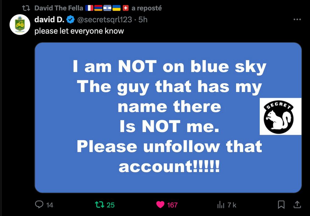
Task: Undo the green repost arrows icon
Action: [100, 205]
